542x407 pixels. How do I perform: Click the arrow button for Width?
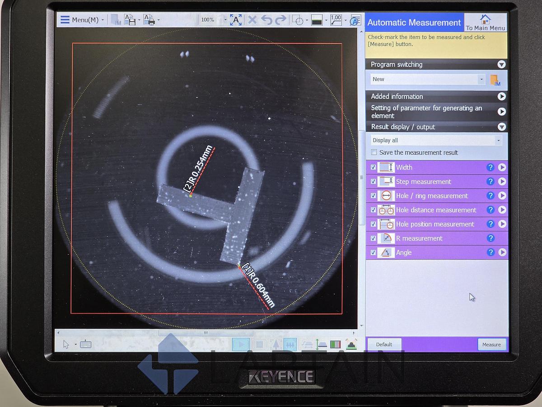click(502, 167)
